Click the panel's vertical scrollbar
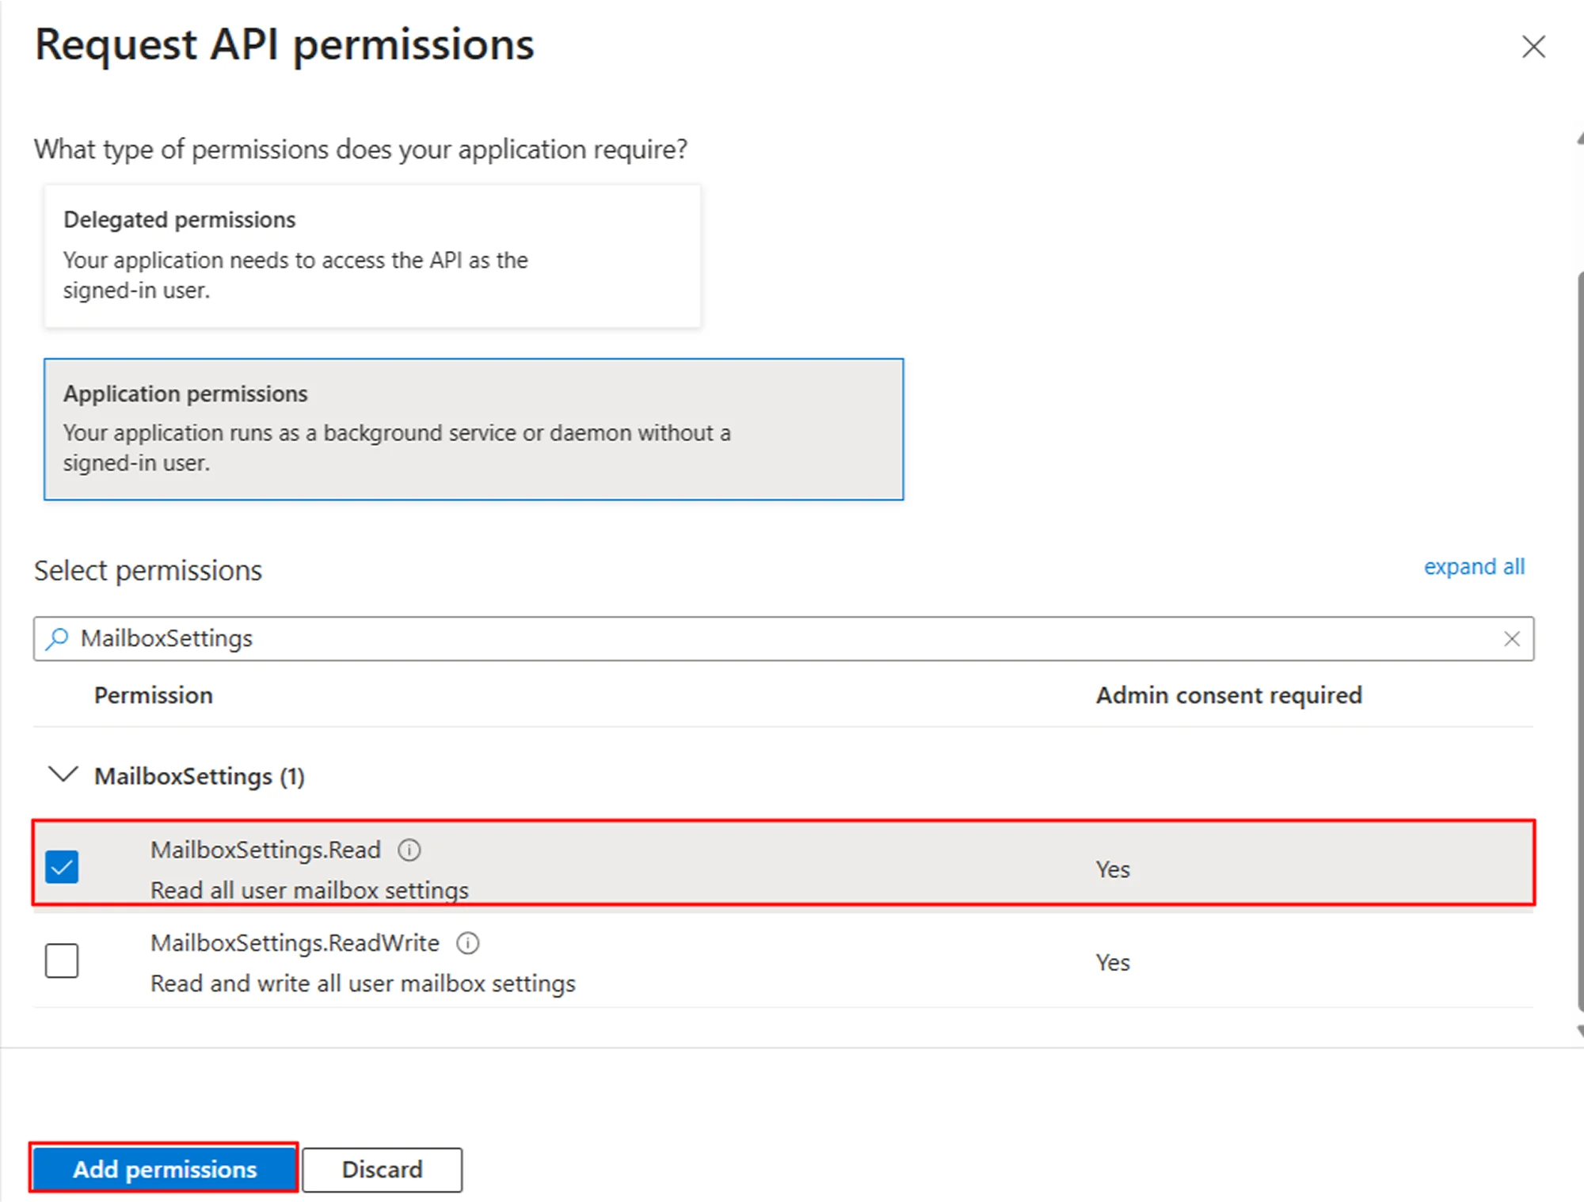Screen dimensions: 1584x1202 coord(1580,633)
